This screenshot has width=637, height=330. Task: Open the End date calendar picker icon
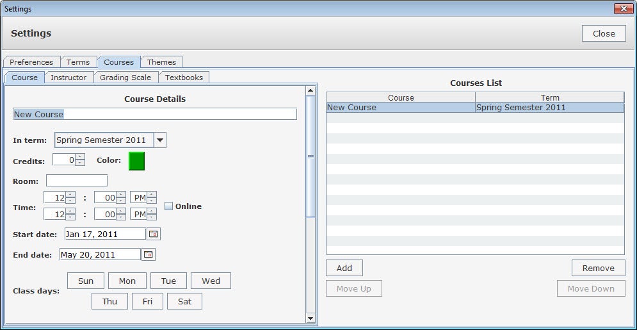point(149,254)
